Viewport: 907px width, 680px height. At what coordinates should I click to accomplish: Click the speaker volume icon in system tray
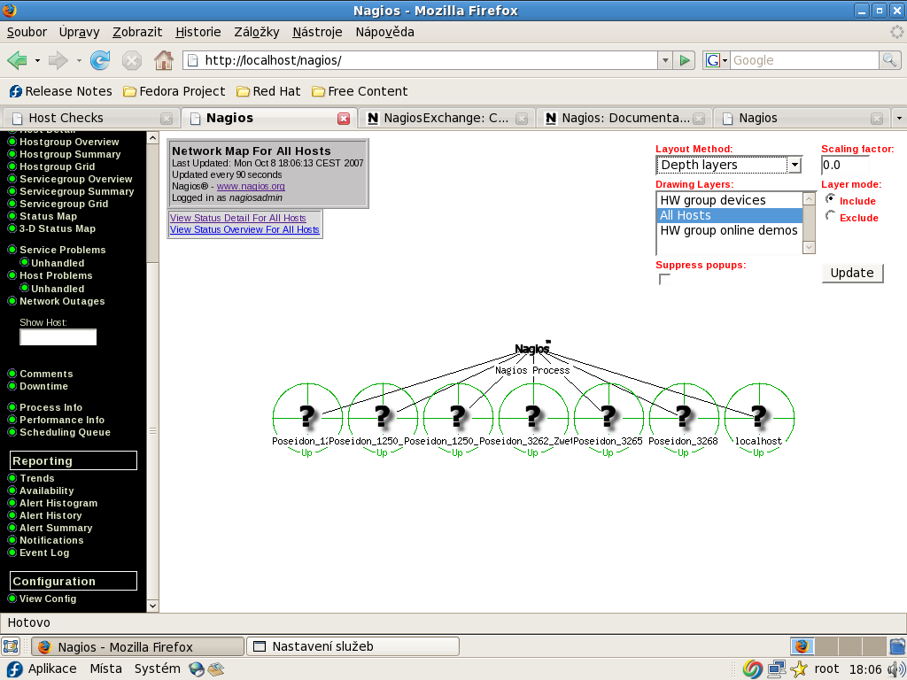click(x=896, y=669)
